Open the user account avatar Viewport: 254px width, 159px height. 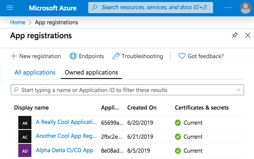(x=246, y=8)
